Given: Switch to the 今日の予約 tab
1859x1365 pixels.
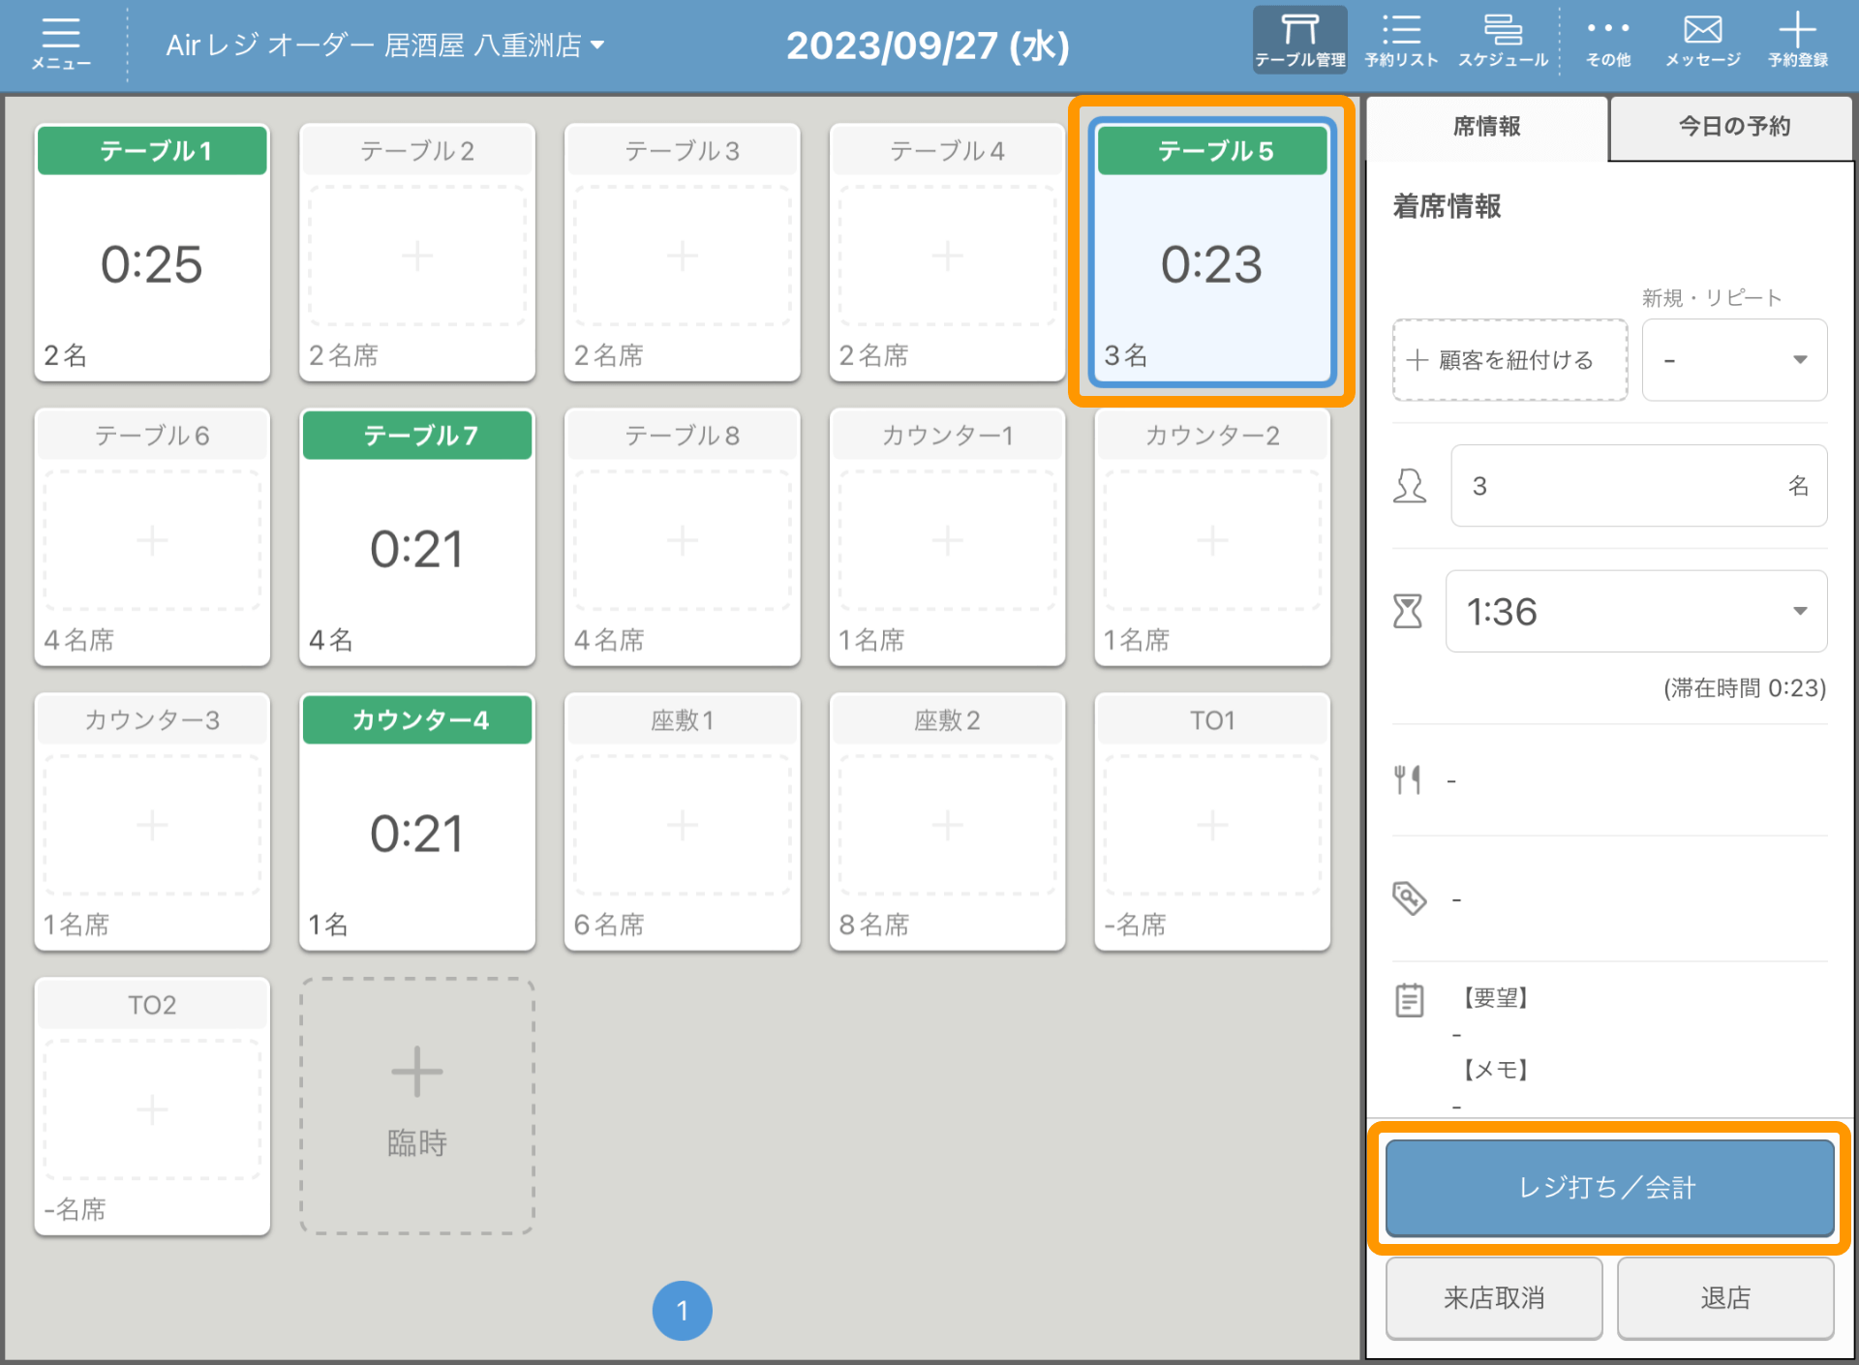Looking at the screenshot, I should (x=1733, y=126).
